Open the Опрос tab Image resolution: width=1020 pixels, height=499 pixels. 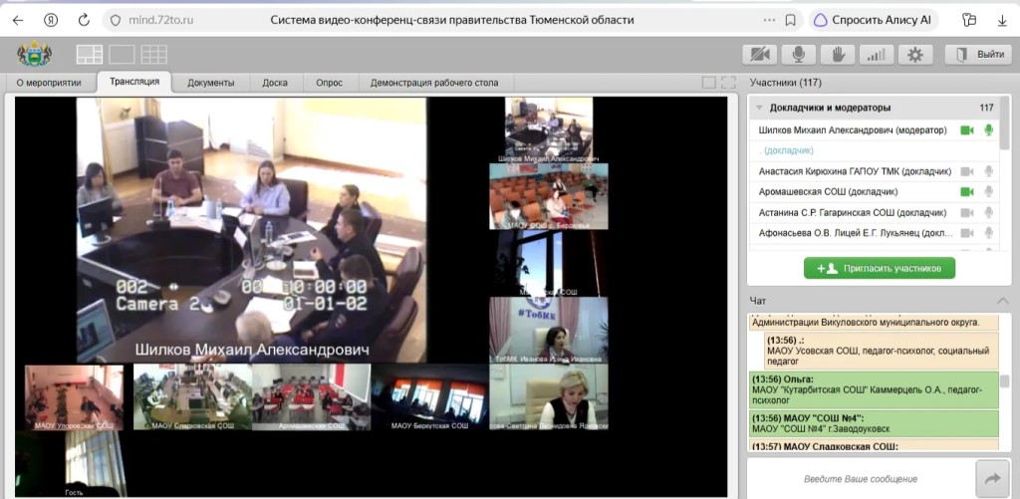coord(329,83)
